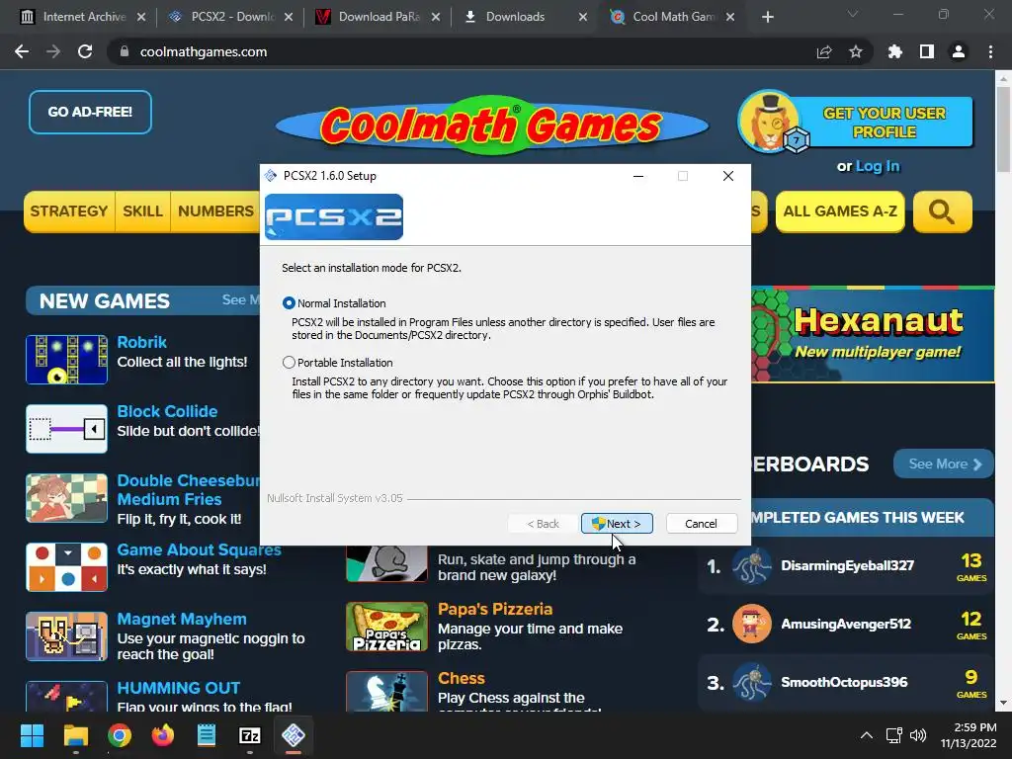The height and width of the screenshot is (759, 1012).
Task: Open the Robrik game thumbnail
Action: [x=66, y=360]
